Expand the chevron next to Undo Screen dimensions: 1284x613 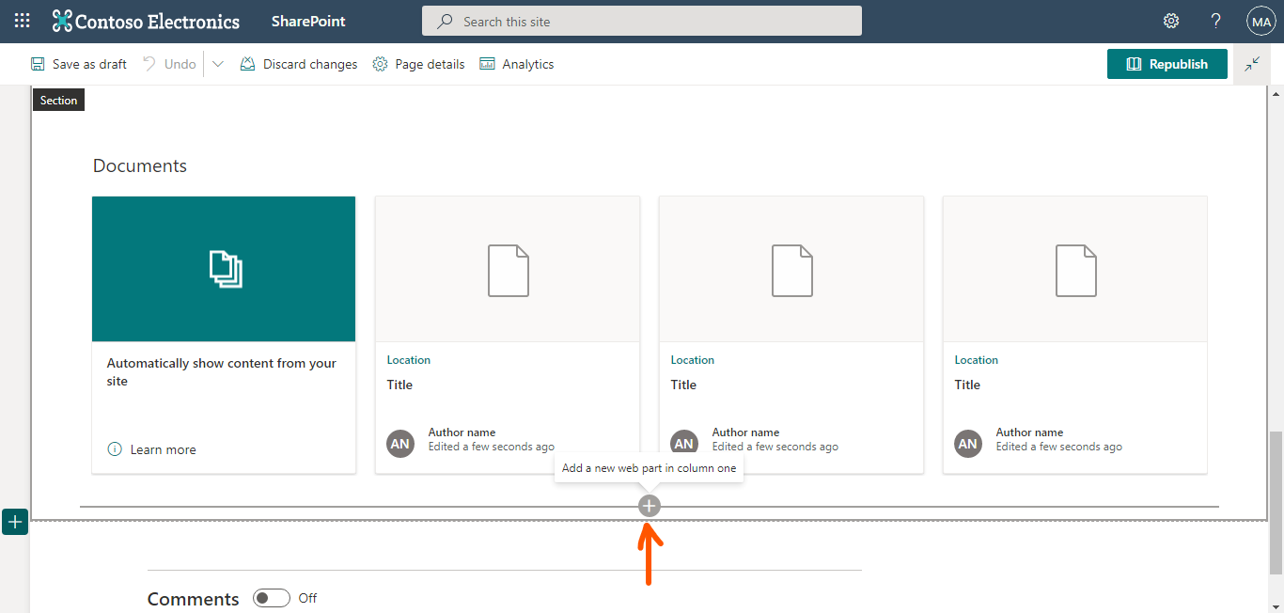pos(217,63)
